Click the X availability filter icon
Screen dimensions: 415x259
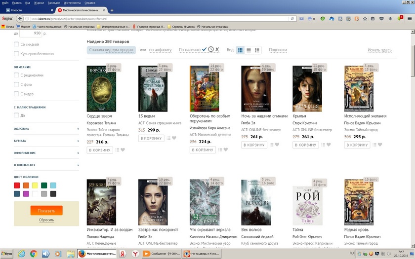[217, 49]
